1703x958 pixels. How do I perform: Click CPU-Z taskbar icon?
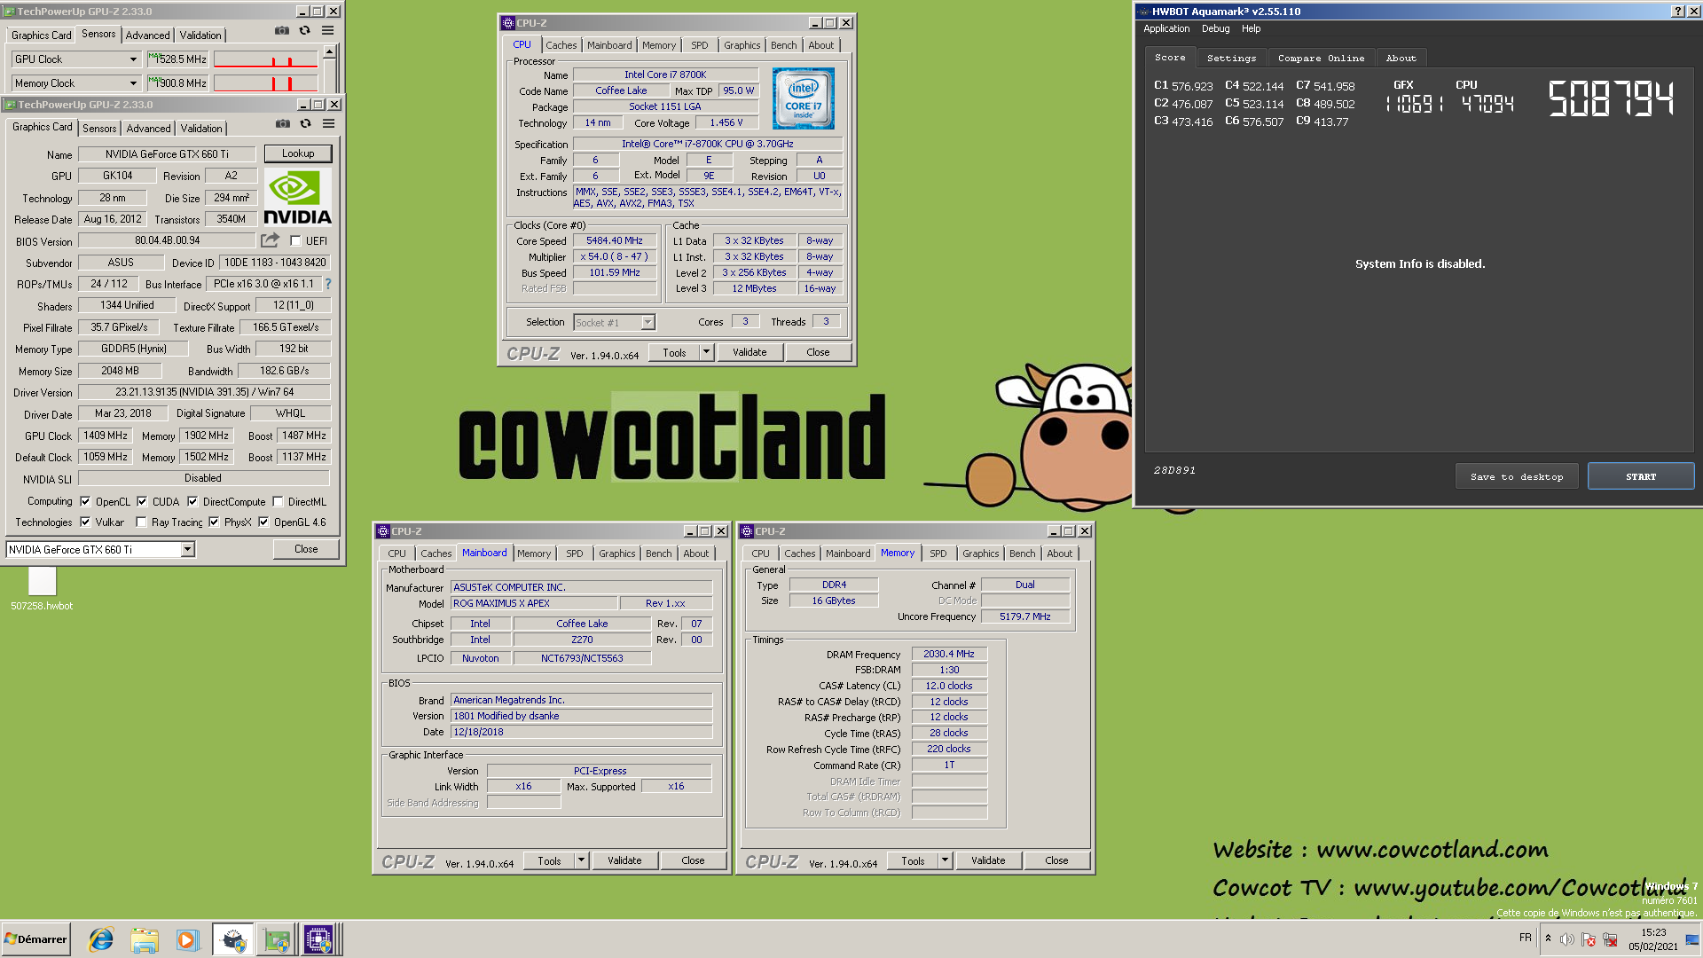tap(318, 939)
